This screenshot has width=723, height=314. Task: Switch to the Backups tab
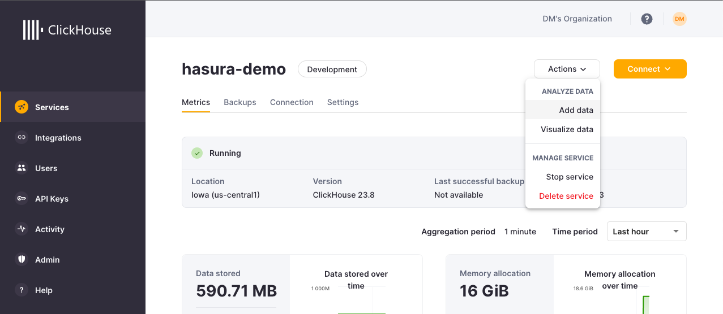240,102
